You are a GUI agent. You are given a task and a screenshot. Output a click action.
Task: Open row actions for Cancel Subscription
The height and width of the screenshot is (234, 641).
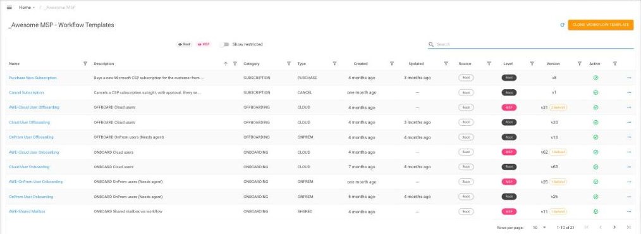click(x=629, y=92)
